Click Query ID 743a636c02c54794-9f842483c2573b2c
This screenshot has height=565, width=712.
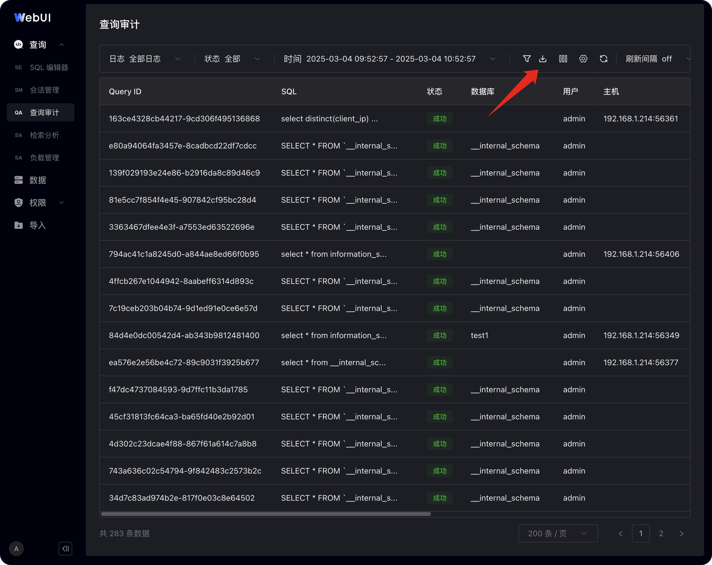tap(185, 471)
